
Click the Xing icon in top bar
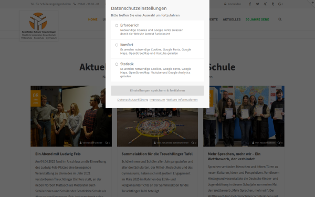(265, 4)
